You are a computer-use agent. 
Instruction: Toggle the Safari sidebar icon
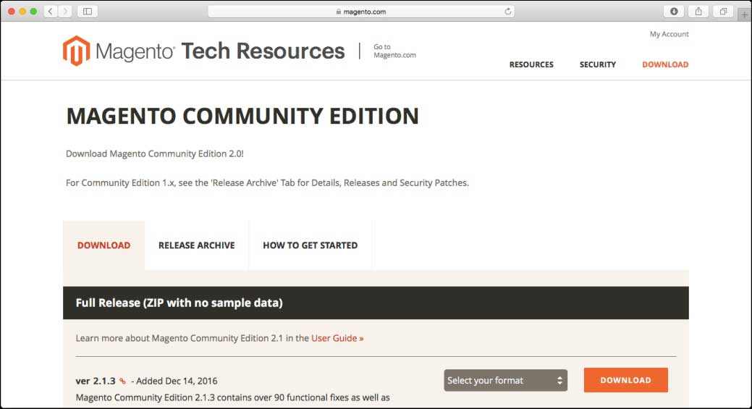pos(88,12)
